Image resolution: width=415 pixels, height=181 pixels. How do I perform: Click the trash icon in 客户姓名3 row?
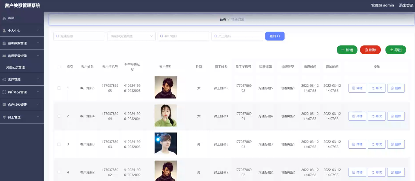[392, 144]
